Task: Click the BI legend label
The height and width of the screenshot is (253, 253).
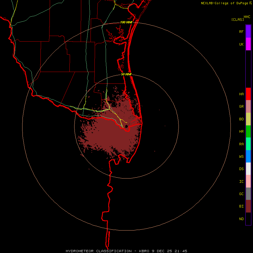Action: [x=241, y=206]
